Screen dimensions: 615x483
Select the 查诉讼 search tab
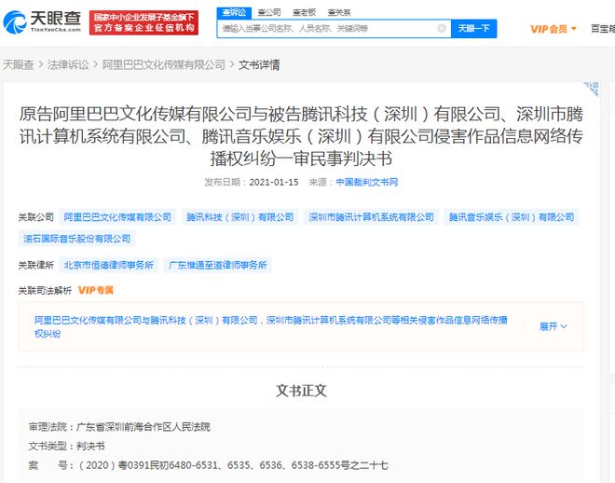(x=236, y=13)
